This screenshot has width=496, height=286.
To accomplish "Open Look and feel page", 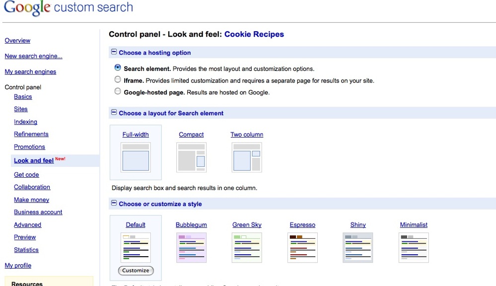I will 34,161.
